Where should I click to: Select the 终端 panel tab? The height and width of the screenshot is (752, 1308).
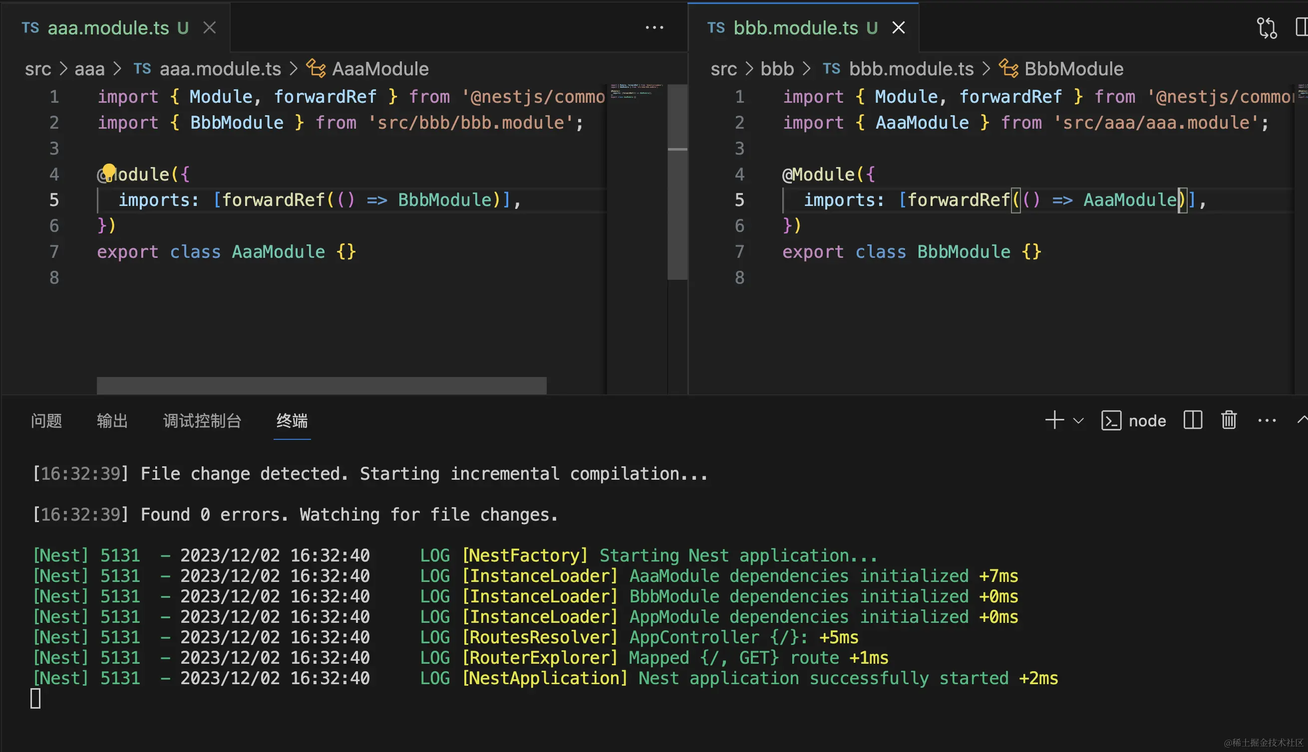pyautogui.click(x=292, y=420)
